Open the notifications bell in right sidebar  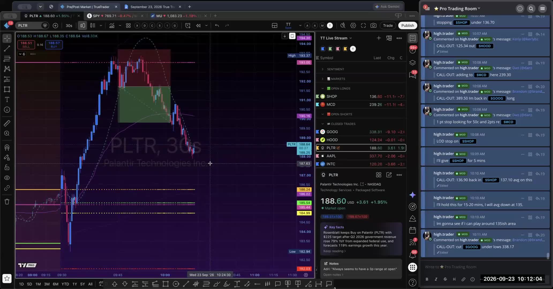pyautogui.click(x=412, y=254)
